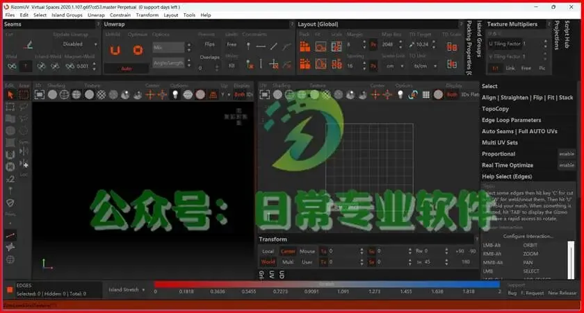Click the mirror symmetry icon in left toolbar
The width and height of the screenshot is (584, 313).
24,151
